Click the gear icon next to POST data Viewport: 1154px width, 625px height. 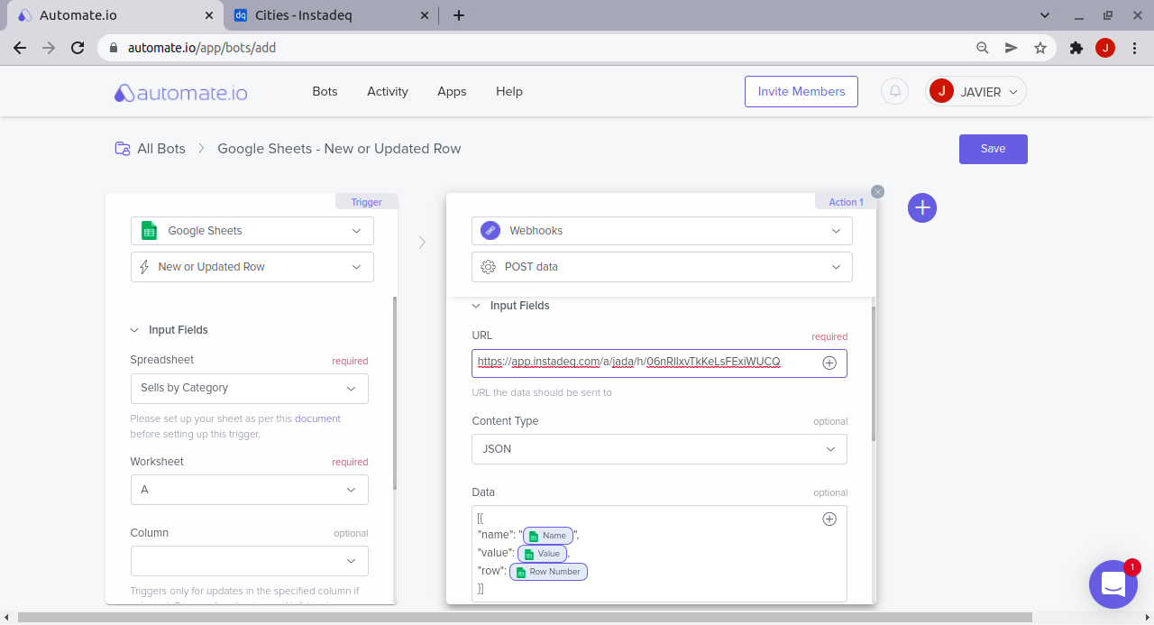[489, 267]
